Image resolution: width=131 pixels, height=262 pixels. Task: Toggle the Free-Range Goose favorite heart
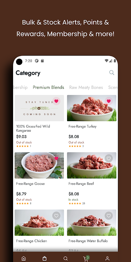coord(56,159)
